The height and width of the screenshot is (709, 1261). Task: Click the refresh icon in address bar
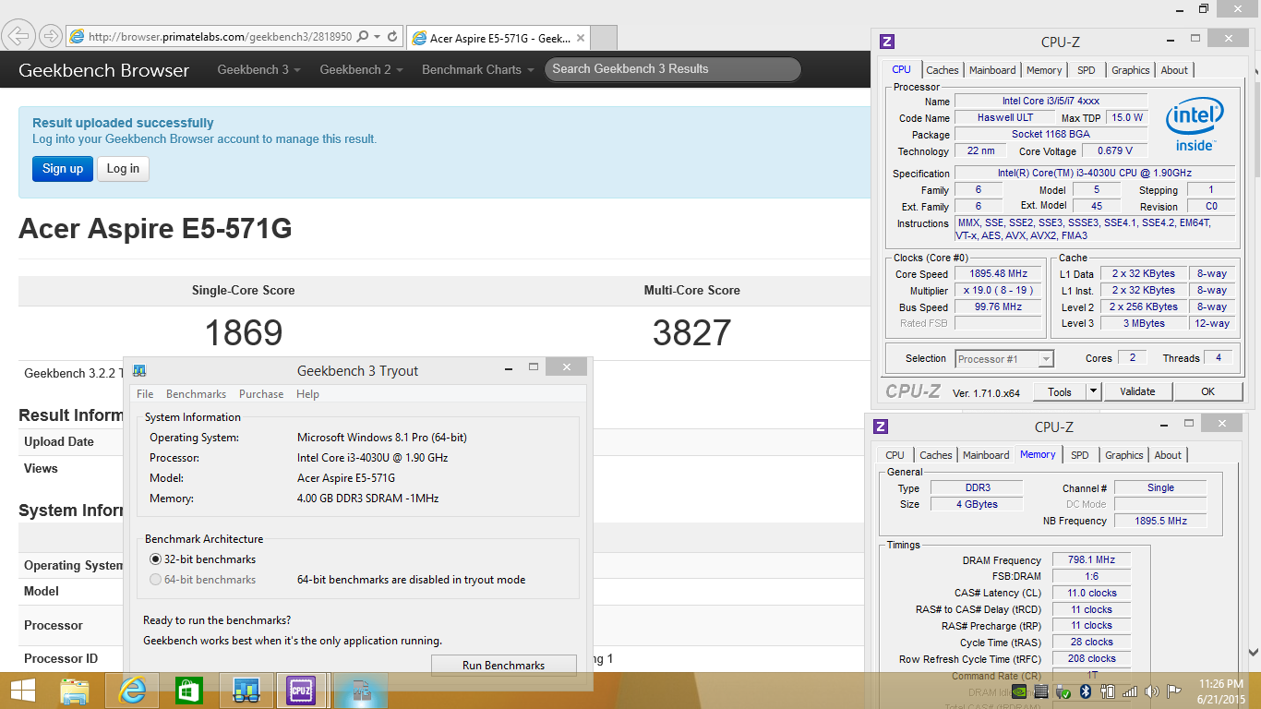click(x=391, y=37)
